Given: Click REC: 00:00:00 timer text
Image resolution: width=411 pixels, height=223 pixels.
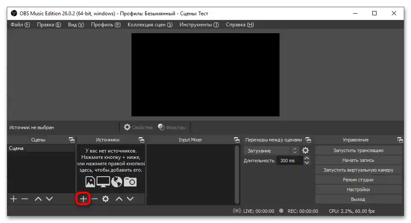Looking at the screenshot, I should pyautogui.click(x=303, y=211).
